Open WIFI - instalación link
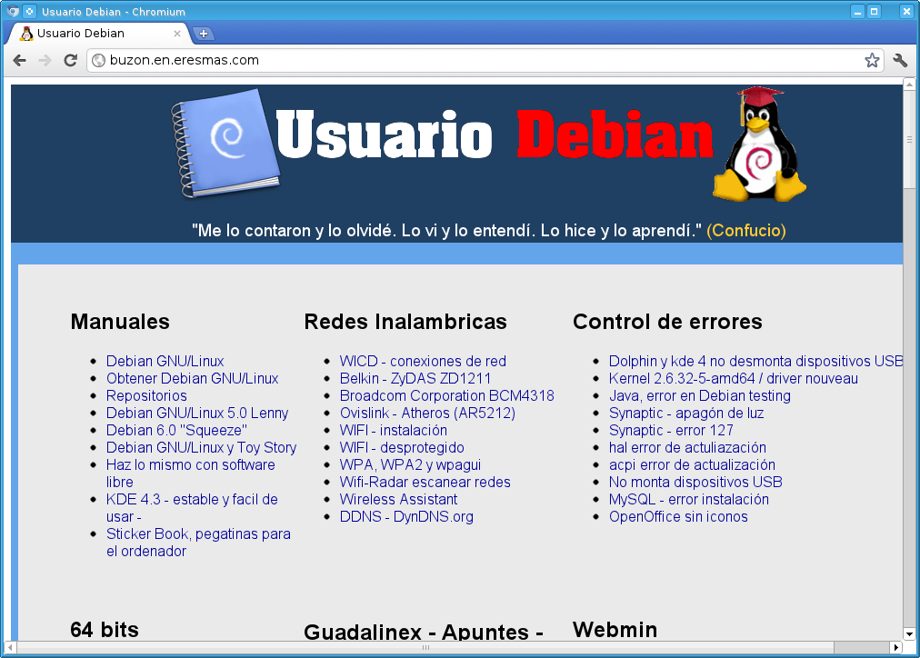 pyautogui.click(x=394, y=431)
